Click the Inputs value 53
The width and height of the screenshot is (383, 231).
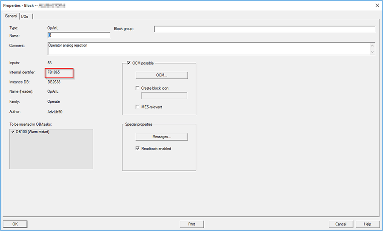click(50, 62)
